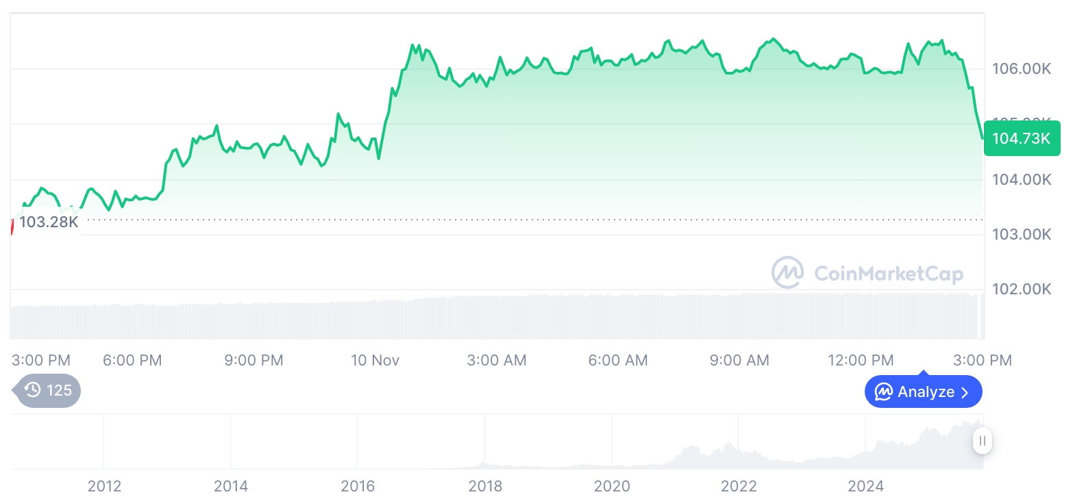This screenshot has height=501, width=1073.
Task: Click the 2020 year label on timeline
Action: (x=612, y=487)
